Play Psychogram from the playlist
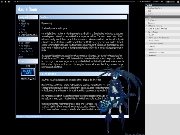180x135 pixels. click(x=162, y=20)
